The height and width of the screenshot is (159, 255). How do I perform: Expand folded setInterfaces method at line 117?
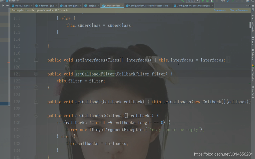[x=36, y=60]
